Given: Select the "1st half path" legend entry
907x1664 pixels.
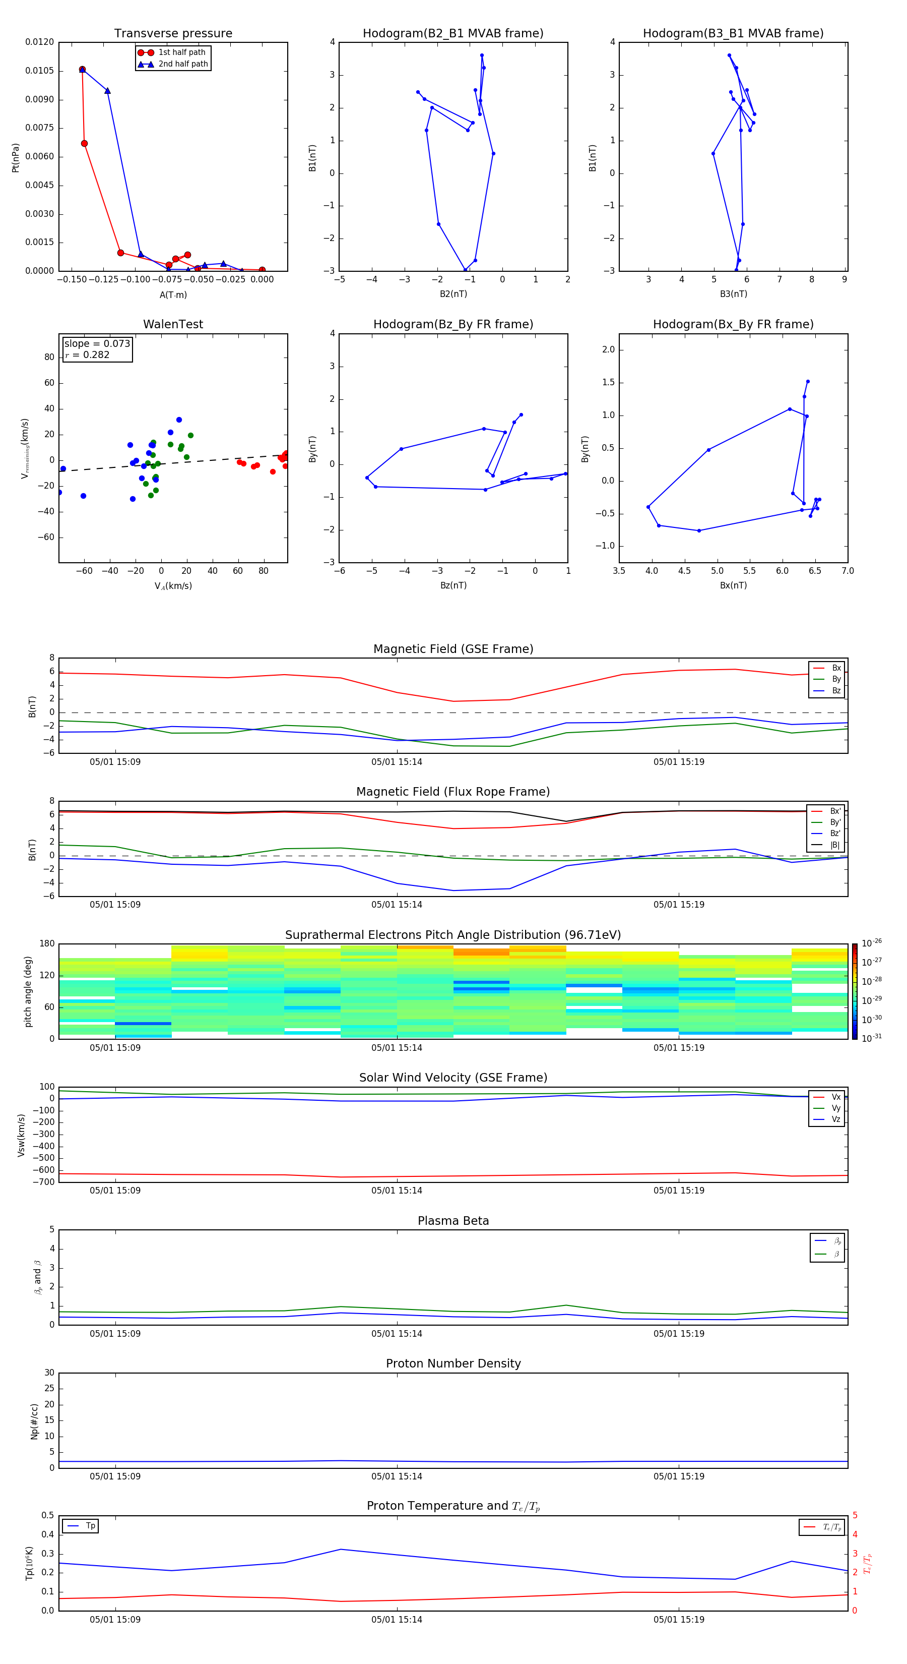Looking at the screenshot, I should (x=172, y=52).
